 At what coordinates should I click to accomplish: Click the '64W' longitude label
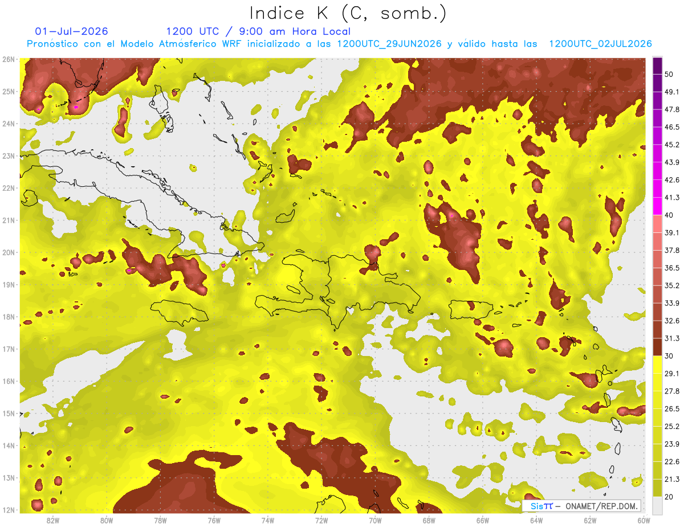[536, 521]
